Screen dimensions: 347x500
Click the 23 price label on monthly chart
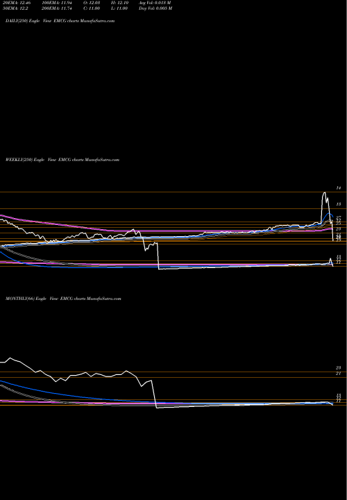pos(339,368)
